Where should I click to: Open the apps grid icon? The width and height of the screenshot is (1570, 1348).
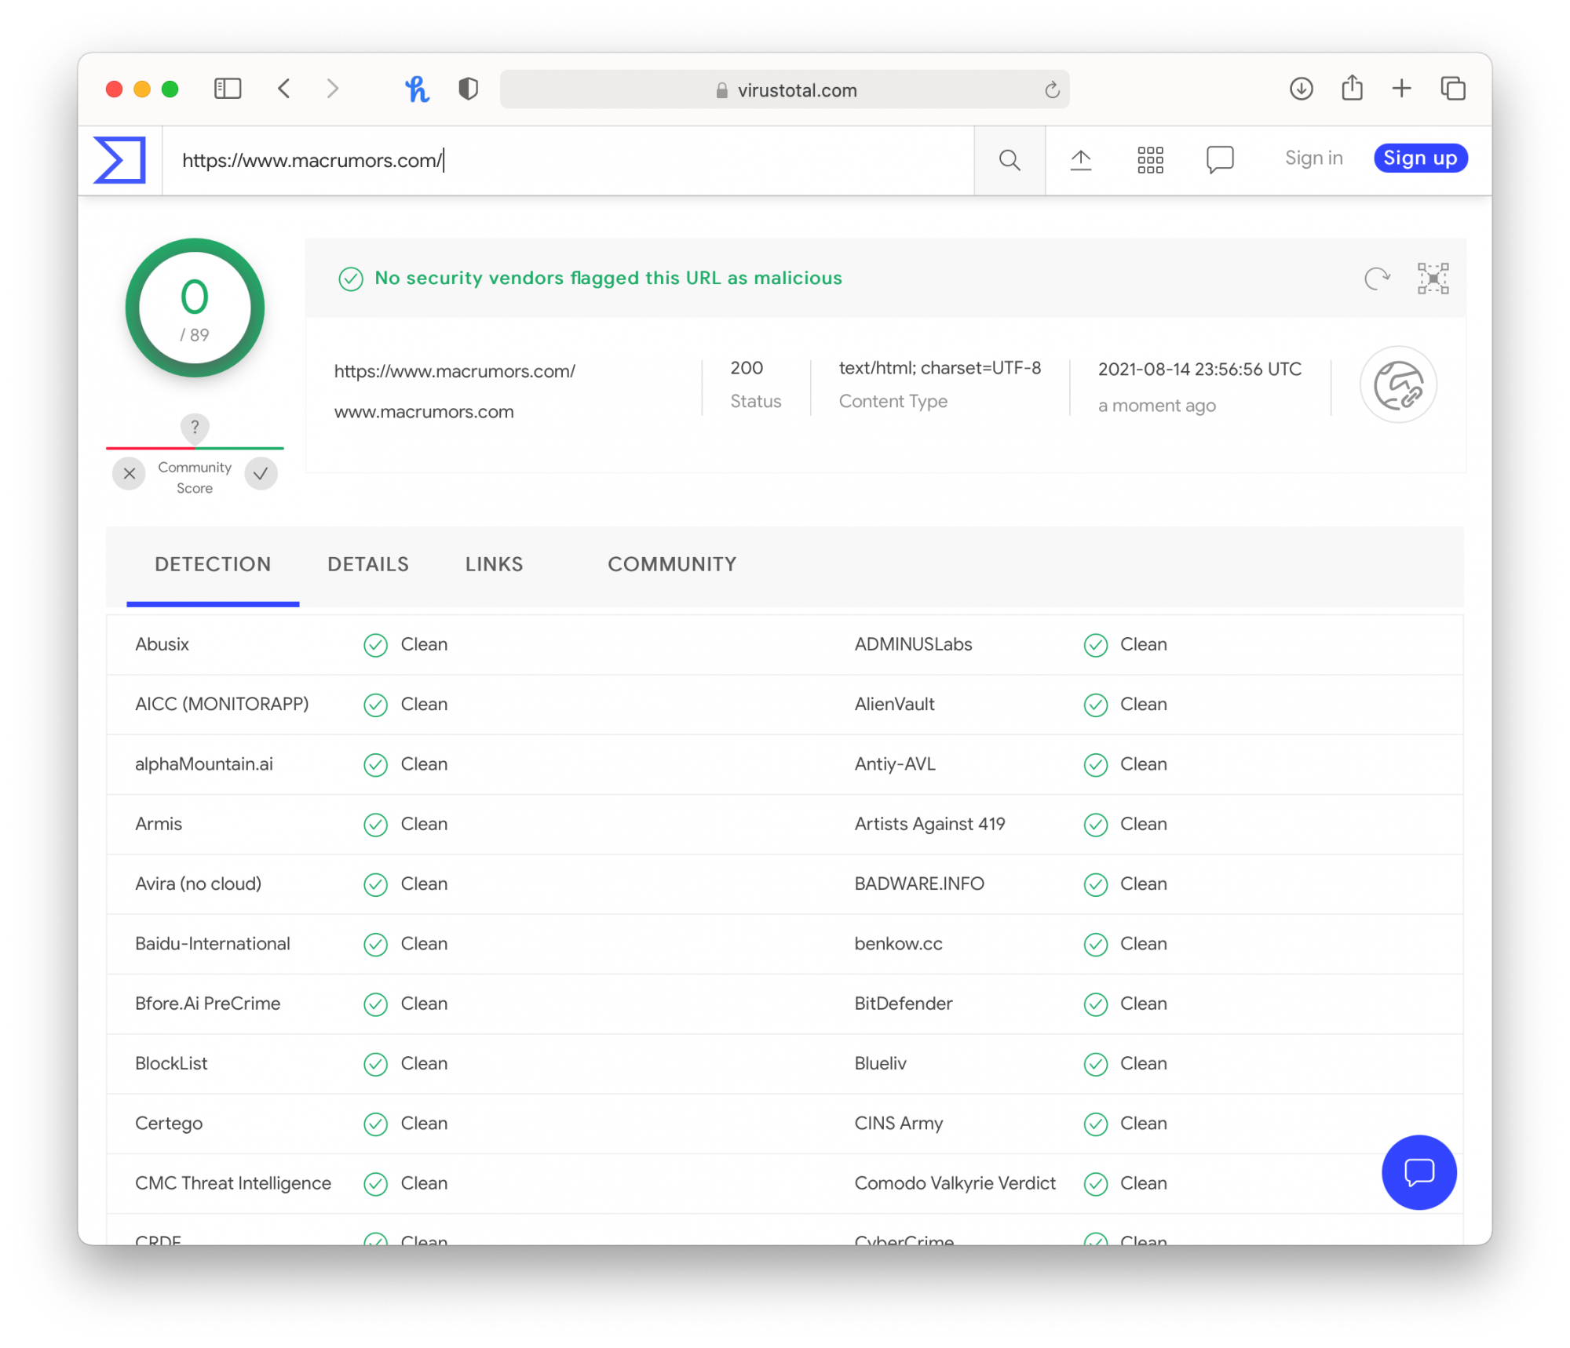(1150, 160)
